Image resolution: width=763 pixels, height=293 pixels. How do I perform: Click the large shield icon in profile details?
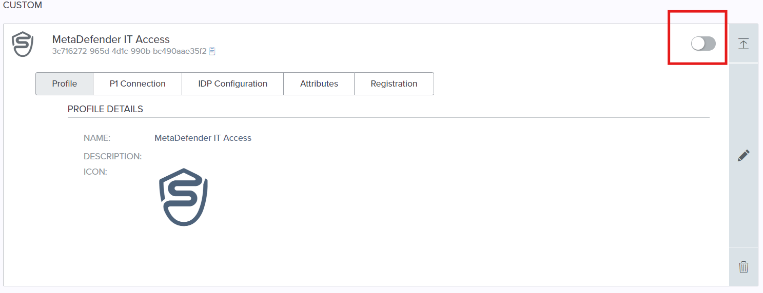[x=183, y=197]
